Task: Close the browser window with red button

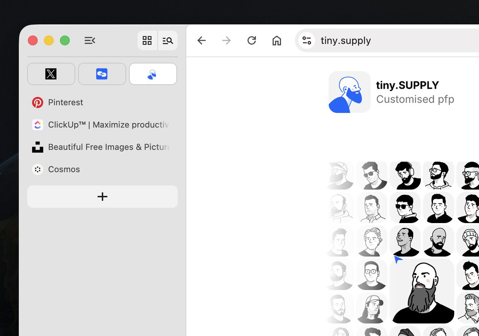Action: [x=33, y=40]
